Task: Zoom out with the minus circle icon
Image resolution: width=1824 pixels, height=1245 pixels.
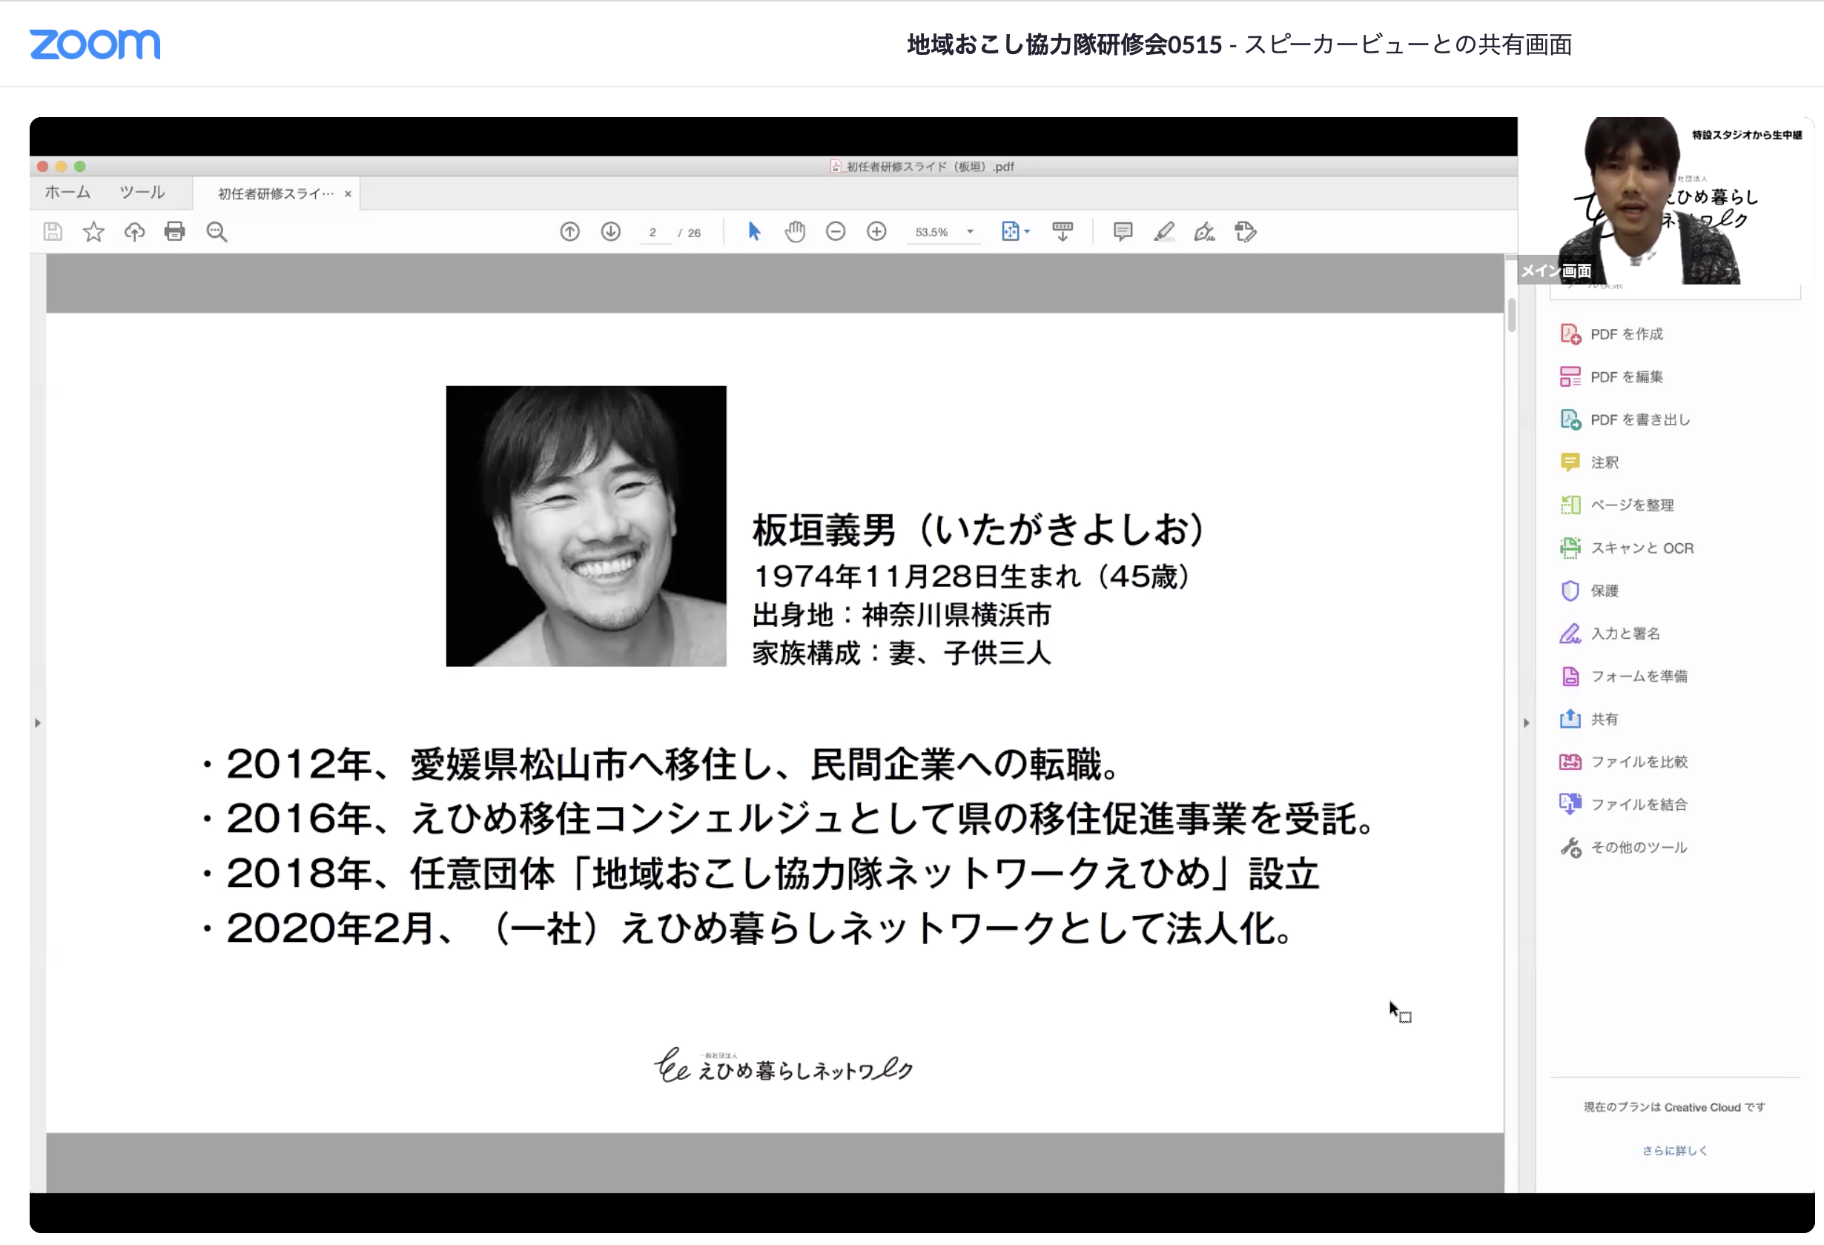Action: [836, 231]
